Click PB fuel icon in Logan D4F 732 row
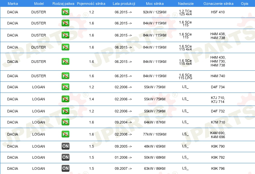 [x=65, y=111]
